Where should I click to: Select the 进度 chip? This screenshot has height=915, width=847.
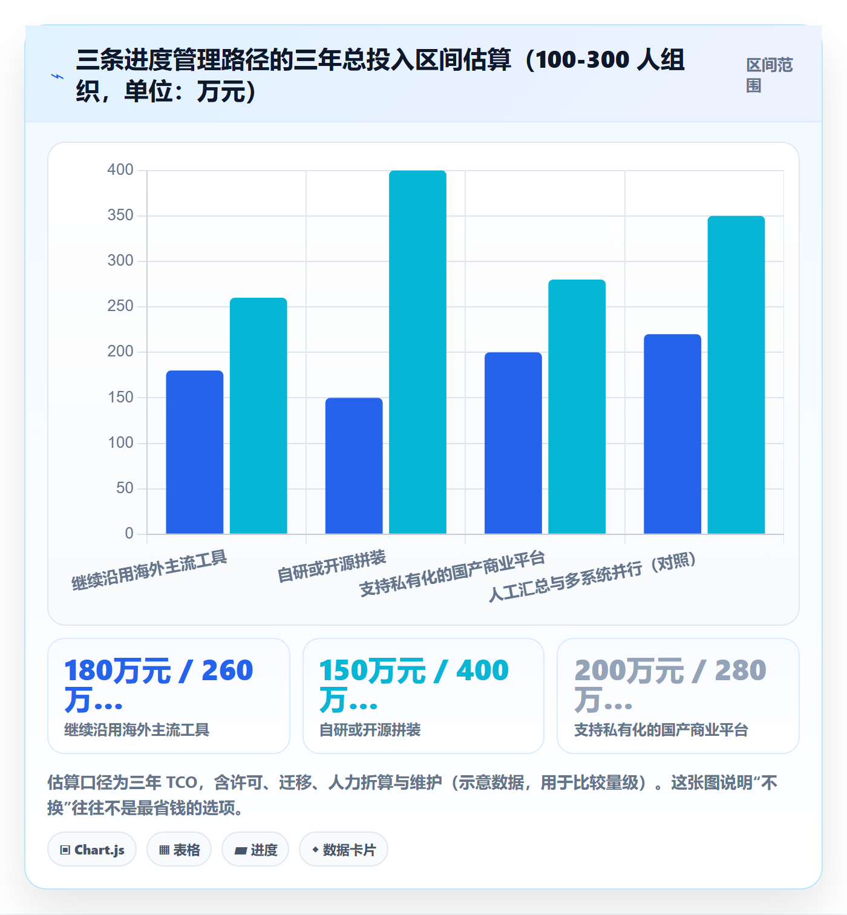255,850
